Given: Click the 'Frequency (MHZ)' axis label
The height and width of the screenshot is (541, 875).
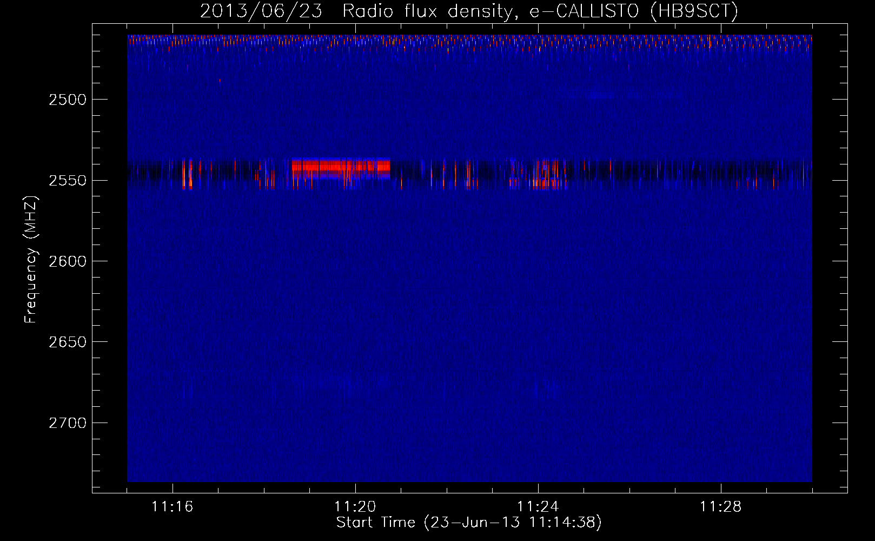Looking at the screenshot, I should 31,260.
